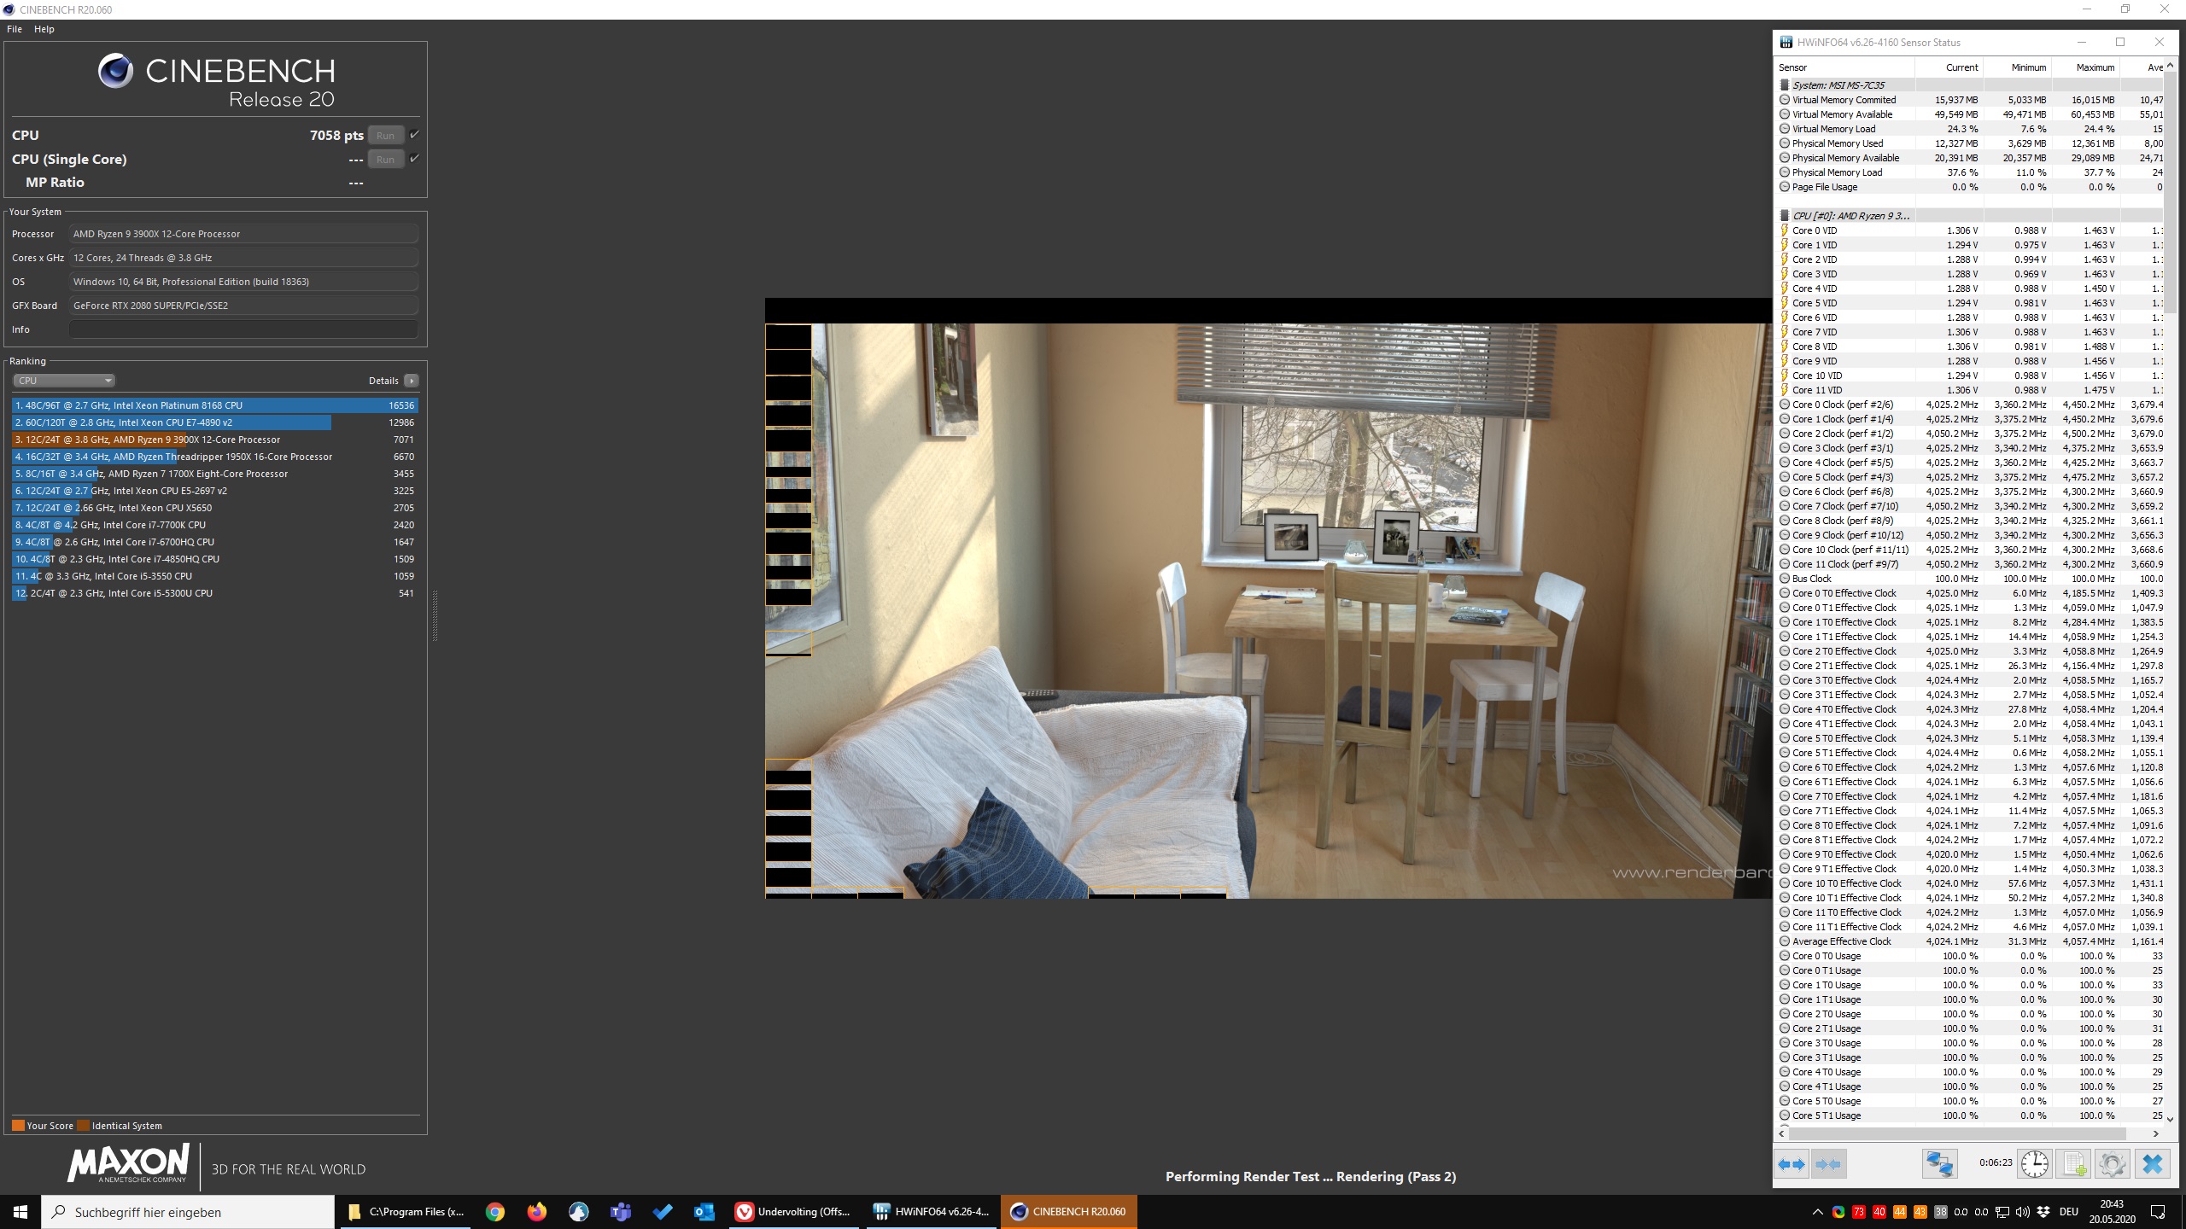Open Outlook from taskbar

[704, 1212]
